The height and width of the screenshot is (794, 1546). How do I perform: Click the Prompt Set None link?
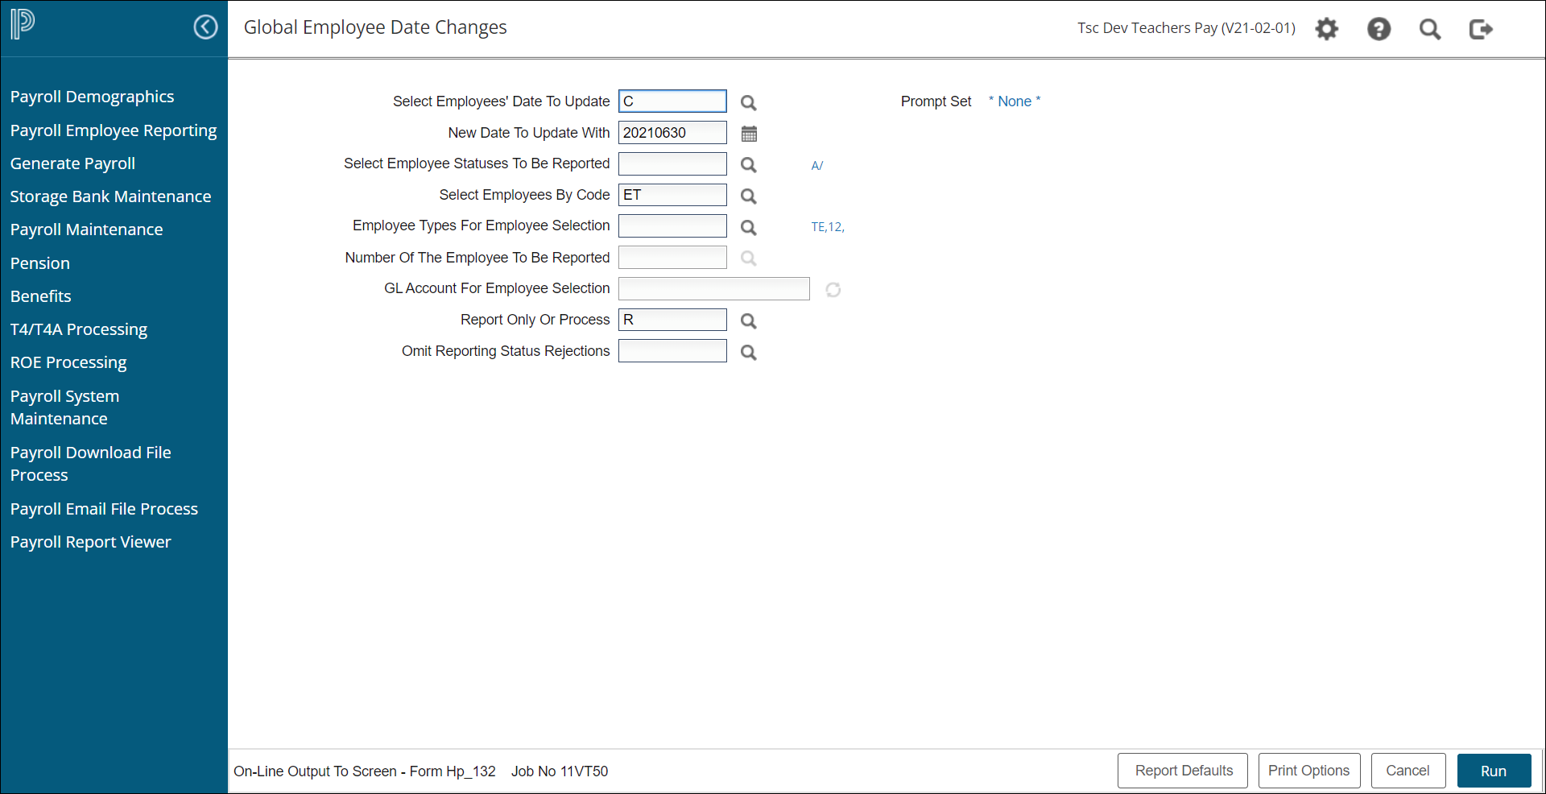coord(1015,101)
